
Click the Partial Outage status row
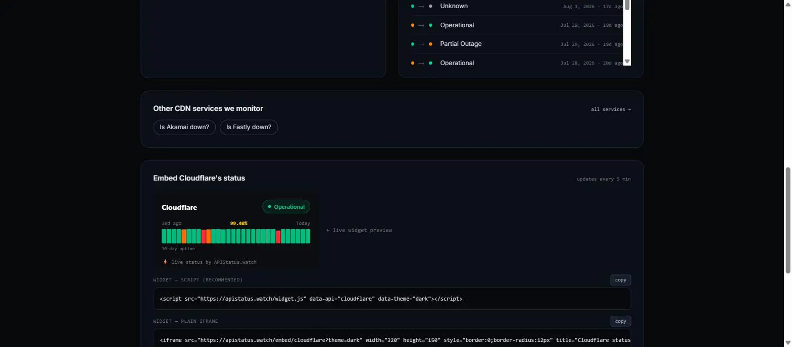tap(517, 44)
